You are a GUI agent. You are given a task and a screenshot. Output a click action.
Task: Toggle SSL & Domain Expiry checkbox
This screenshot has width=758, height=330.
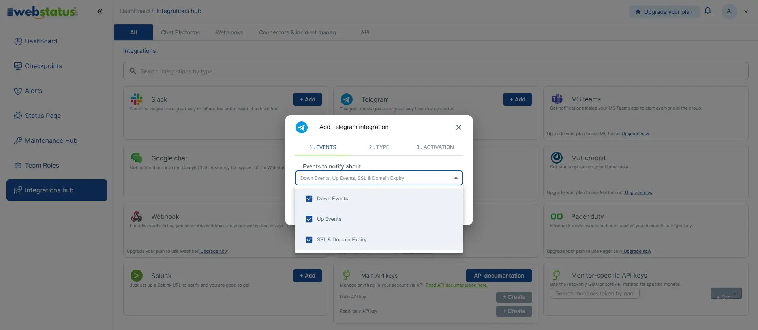click(309, 240)
